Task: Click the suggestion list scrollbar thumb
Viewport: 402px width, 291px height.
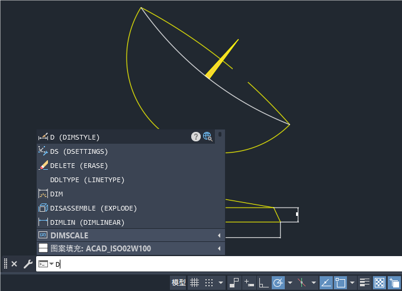Action: pos(220,134)
